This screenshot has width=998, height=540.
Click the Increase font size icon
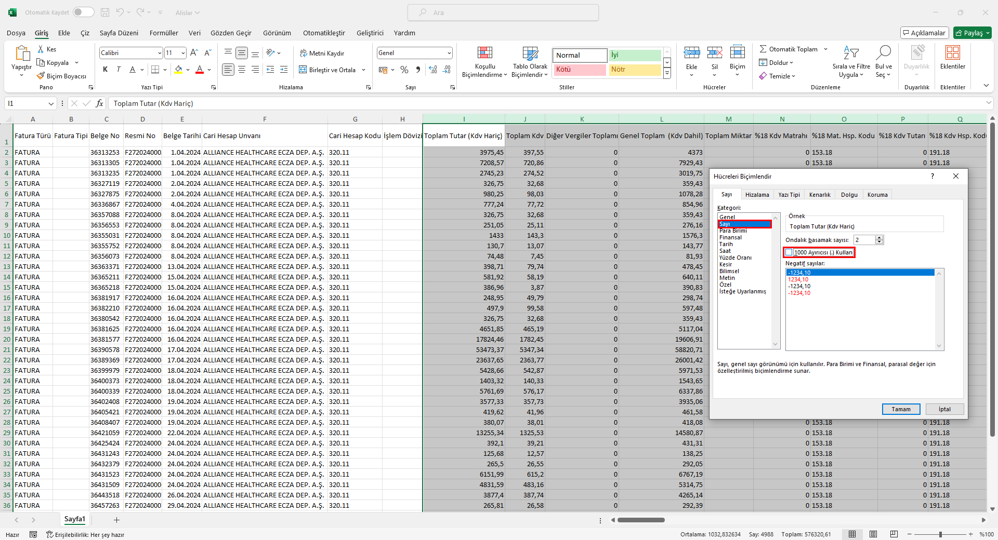click(194, 52)
